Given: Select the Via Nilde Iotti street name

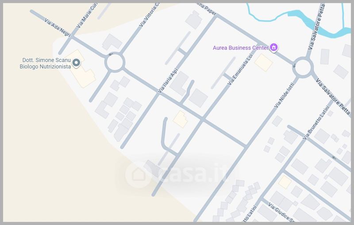Looking at the screenshot, I should pos(284,95).
